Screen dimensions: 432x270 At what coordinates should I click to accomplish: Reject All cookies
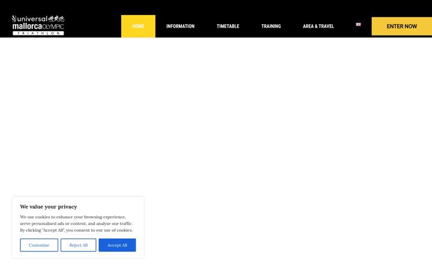pyautogui.click(x=79, y=245)
